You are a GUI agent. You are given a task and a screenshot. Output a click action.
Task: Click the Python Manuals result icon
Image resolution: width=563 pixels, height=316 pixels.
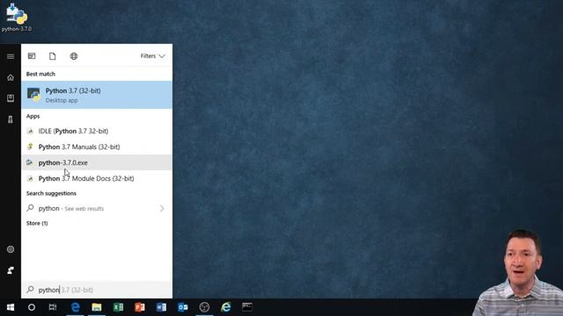(x=31, y=147)
